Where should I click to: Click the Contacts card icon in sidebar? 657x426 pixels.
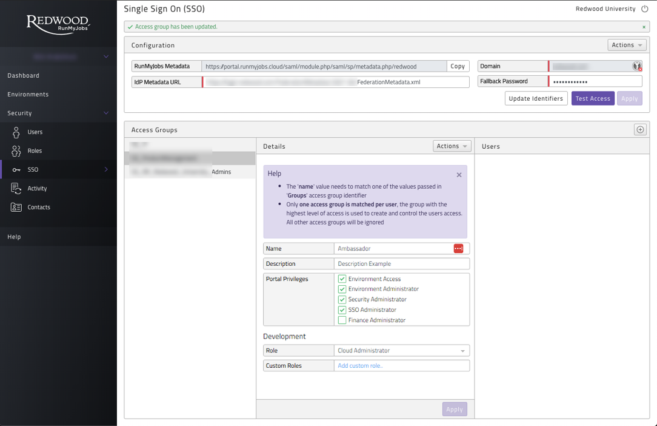(16, 208)
